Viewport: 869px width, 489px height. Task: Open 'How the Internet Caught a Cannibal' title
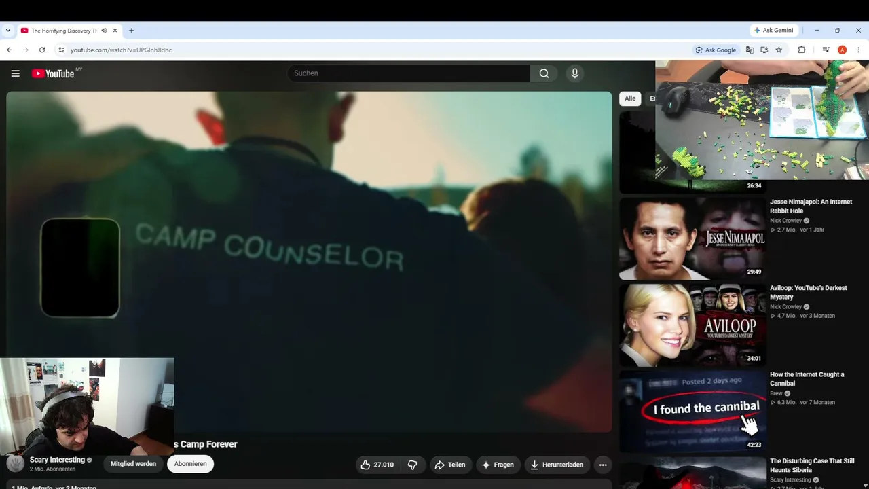tap(807, 379)
